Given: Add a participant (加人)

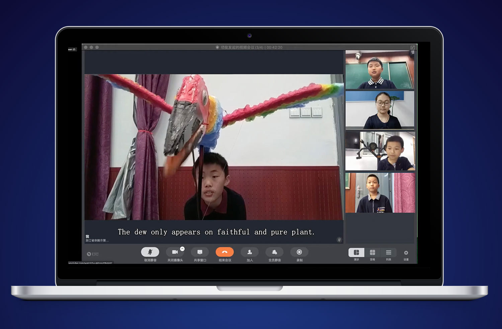Looking at the screenshot, I should (x=250, y=252).
